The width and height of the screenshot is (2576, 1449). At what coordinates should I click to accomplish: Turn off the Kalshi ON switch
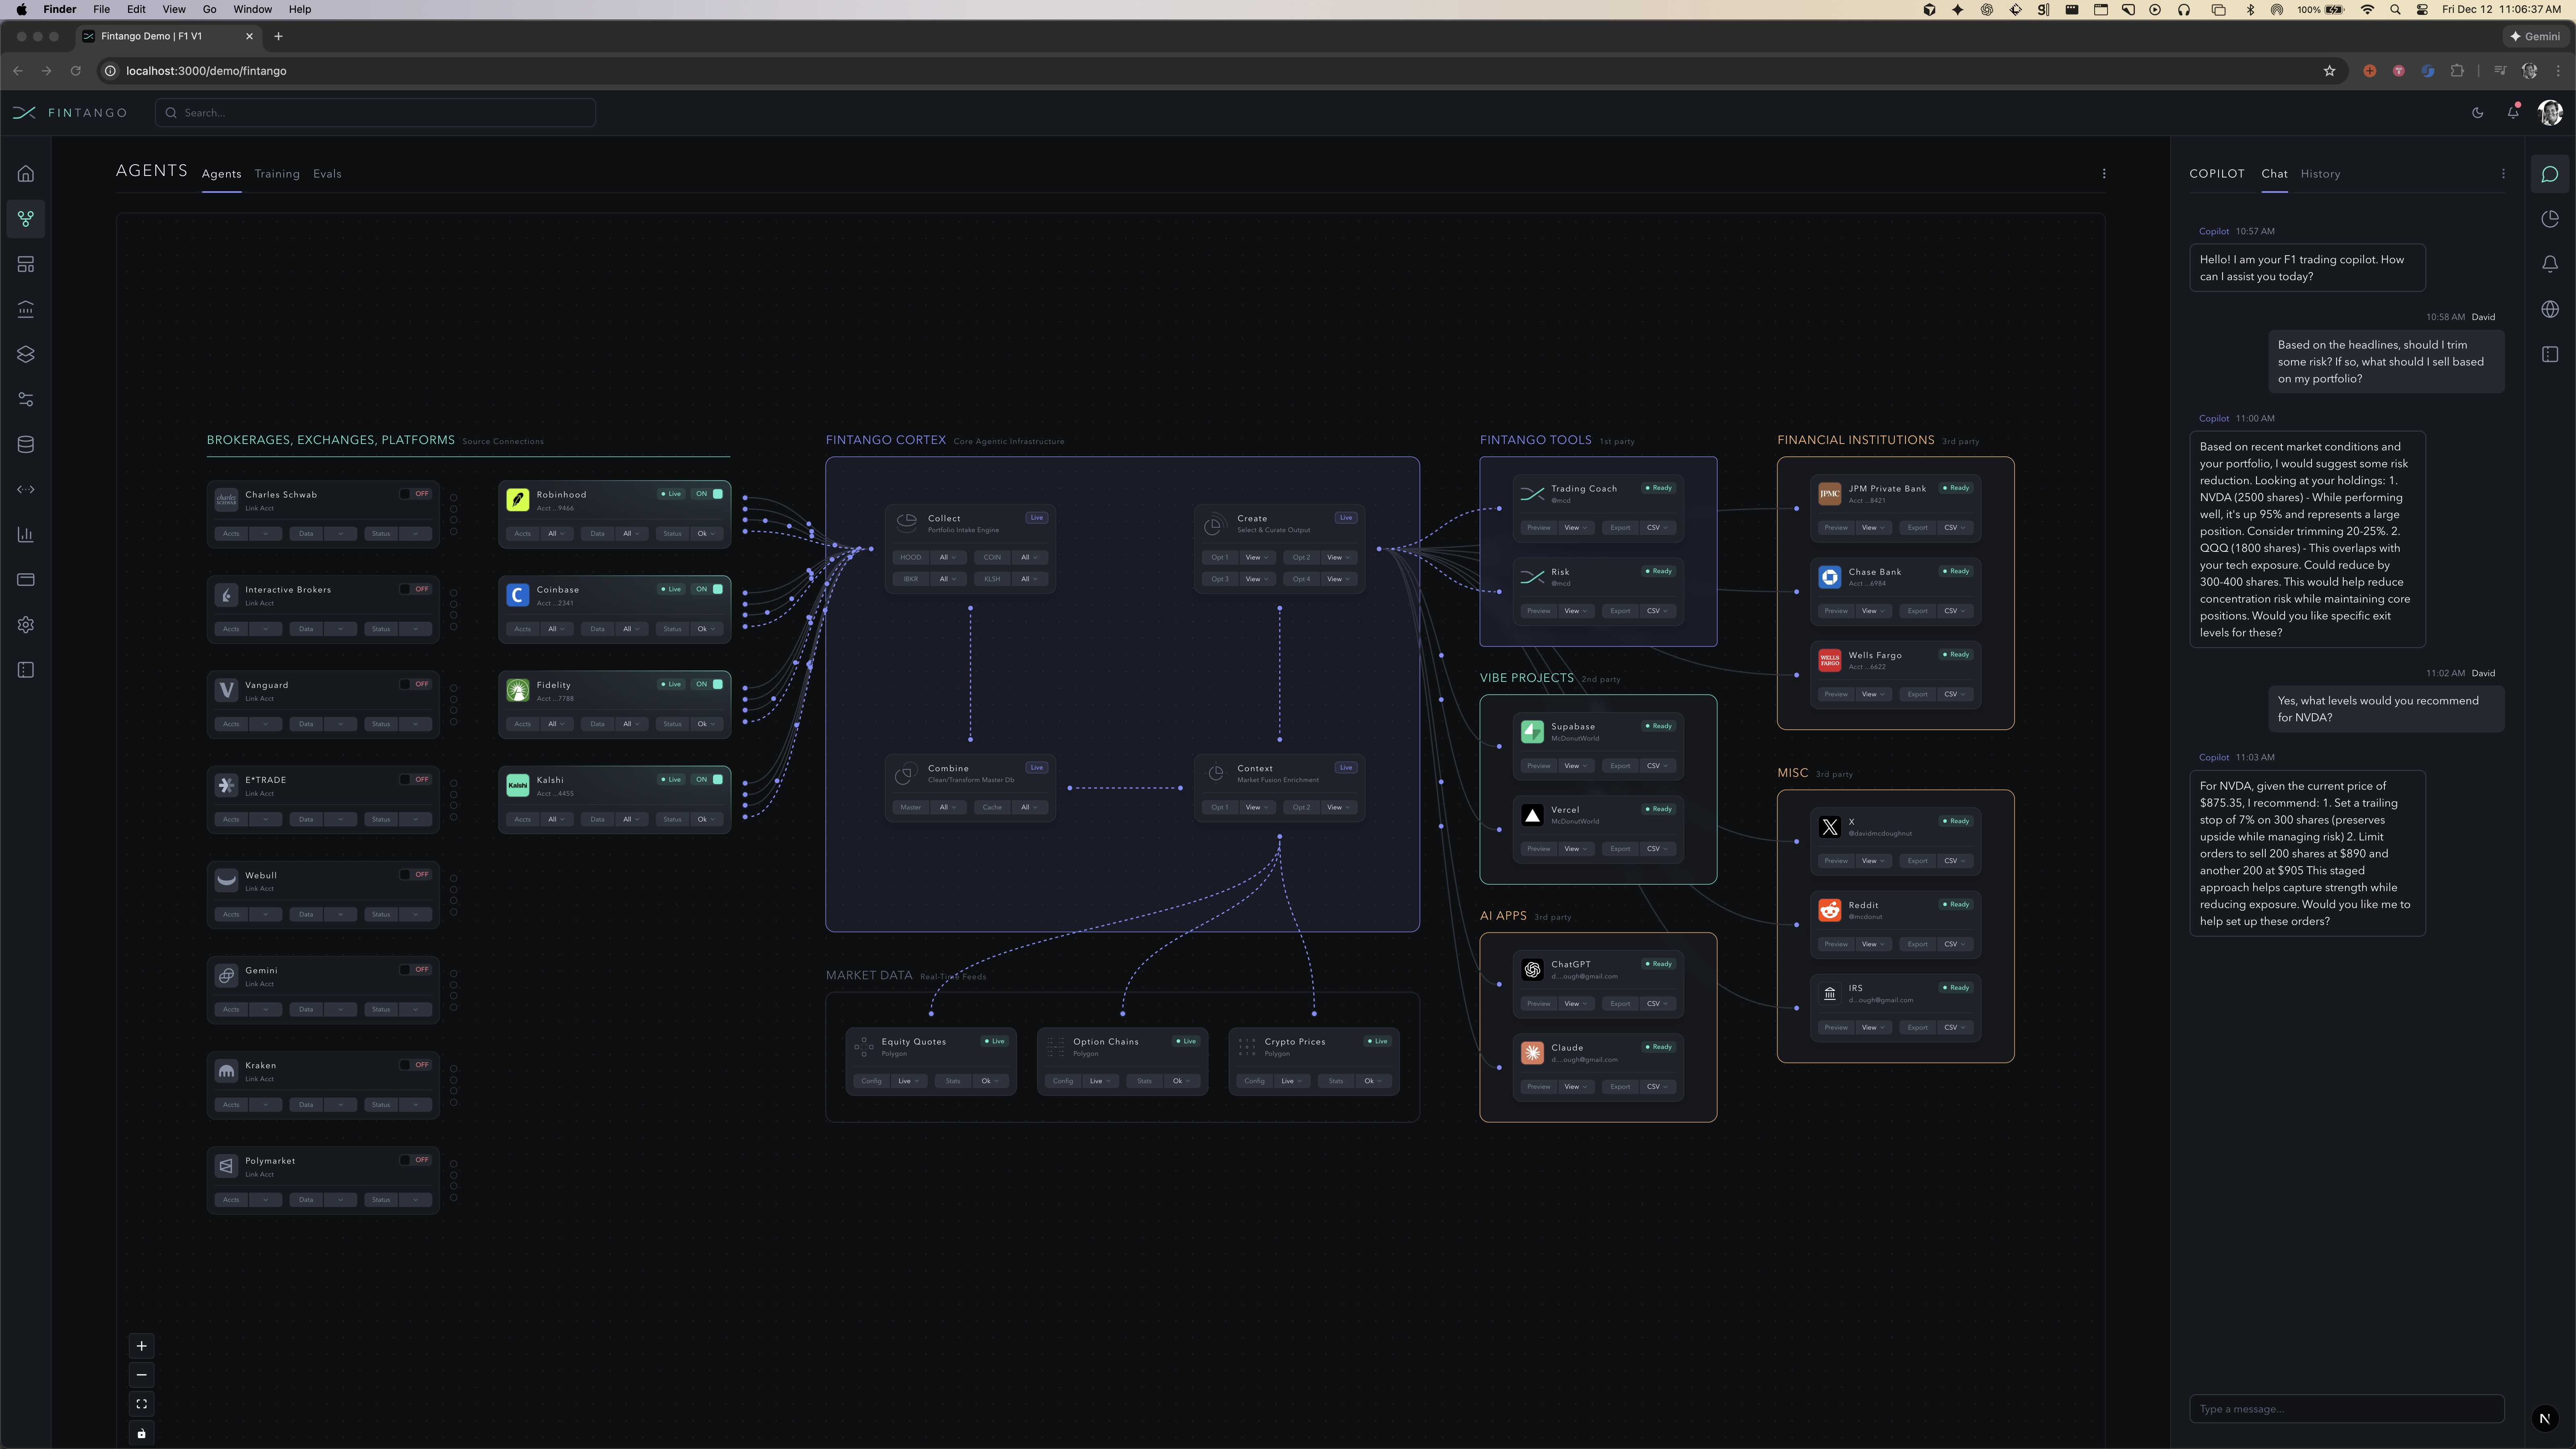coord(709,779)
